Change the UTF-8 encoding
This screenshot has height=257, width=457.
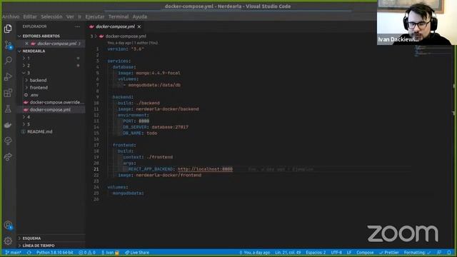[x=336, y=253]
